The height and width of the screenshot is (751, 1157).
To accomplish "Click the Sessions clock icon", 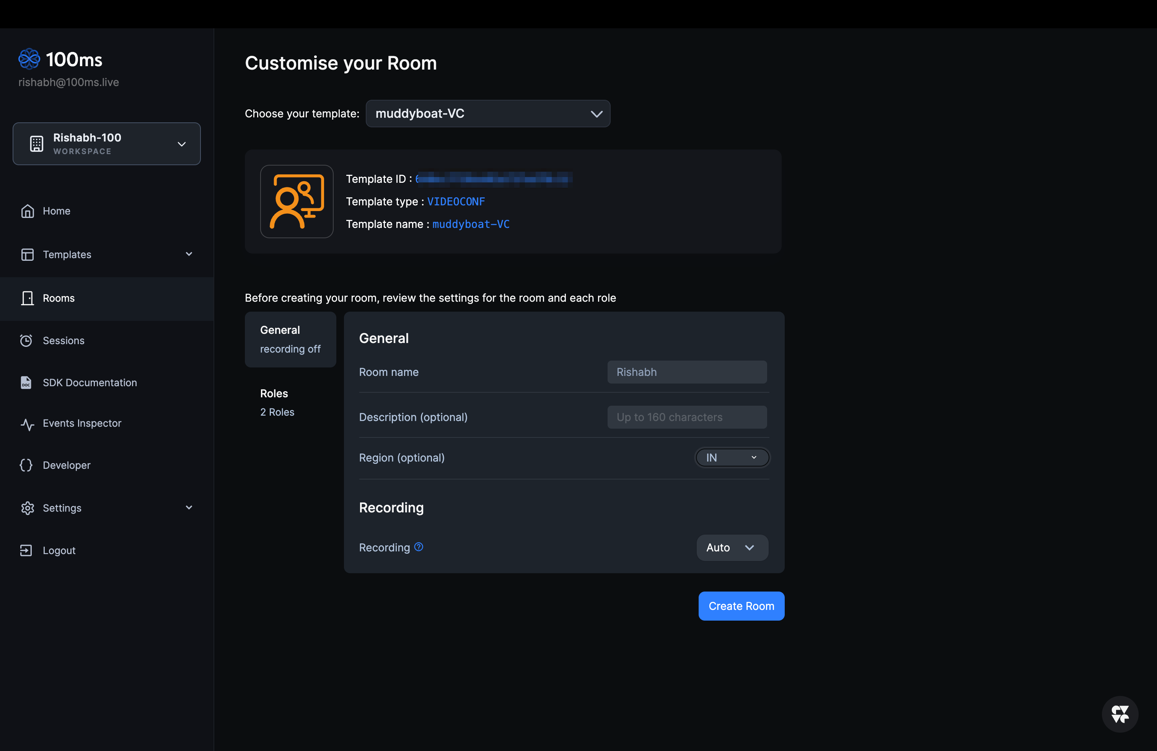I will coord(26,341).
